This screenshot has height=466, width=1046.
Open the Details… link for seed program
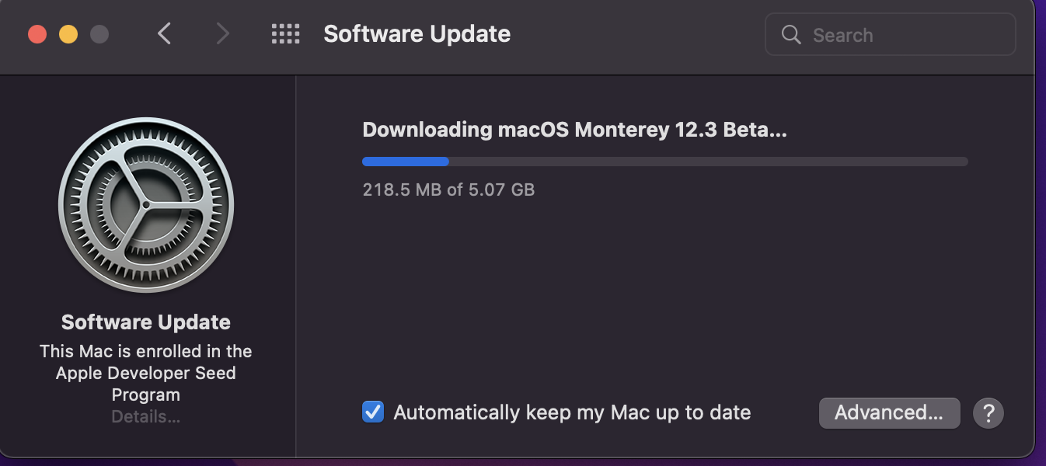point(145,417)
